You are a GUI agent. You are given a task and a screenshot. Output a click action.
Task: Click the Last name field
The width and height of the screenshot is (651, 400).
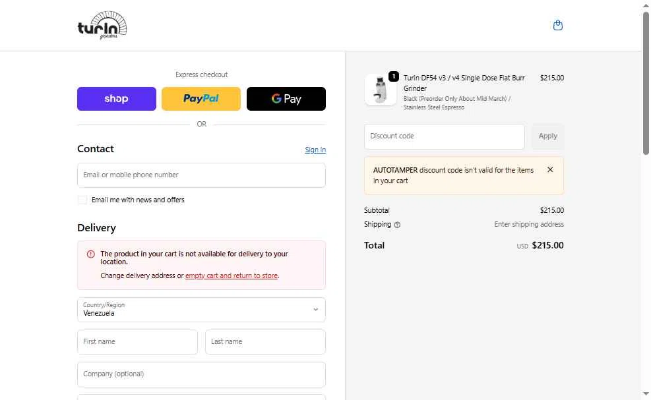(x=265, y=342)
